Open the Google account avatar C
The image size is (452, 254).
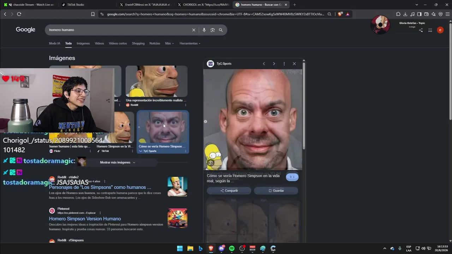coord(440,30)
